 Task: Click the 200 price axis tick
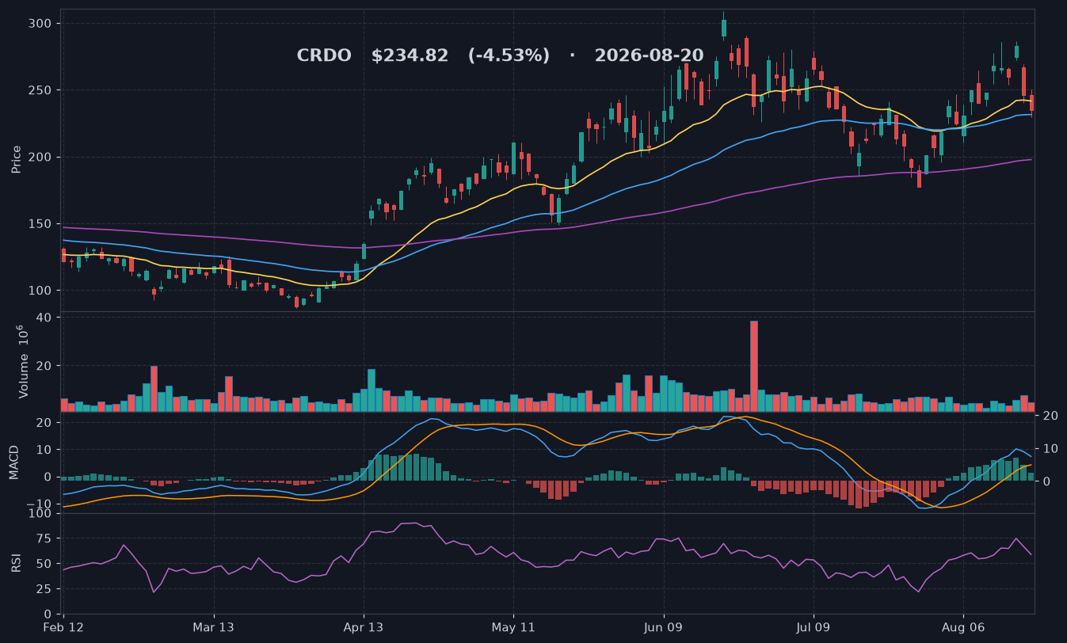pyautogui.click(x=41, y=157)
